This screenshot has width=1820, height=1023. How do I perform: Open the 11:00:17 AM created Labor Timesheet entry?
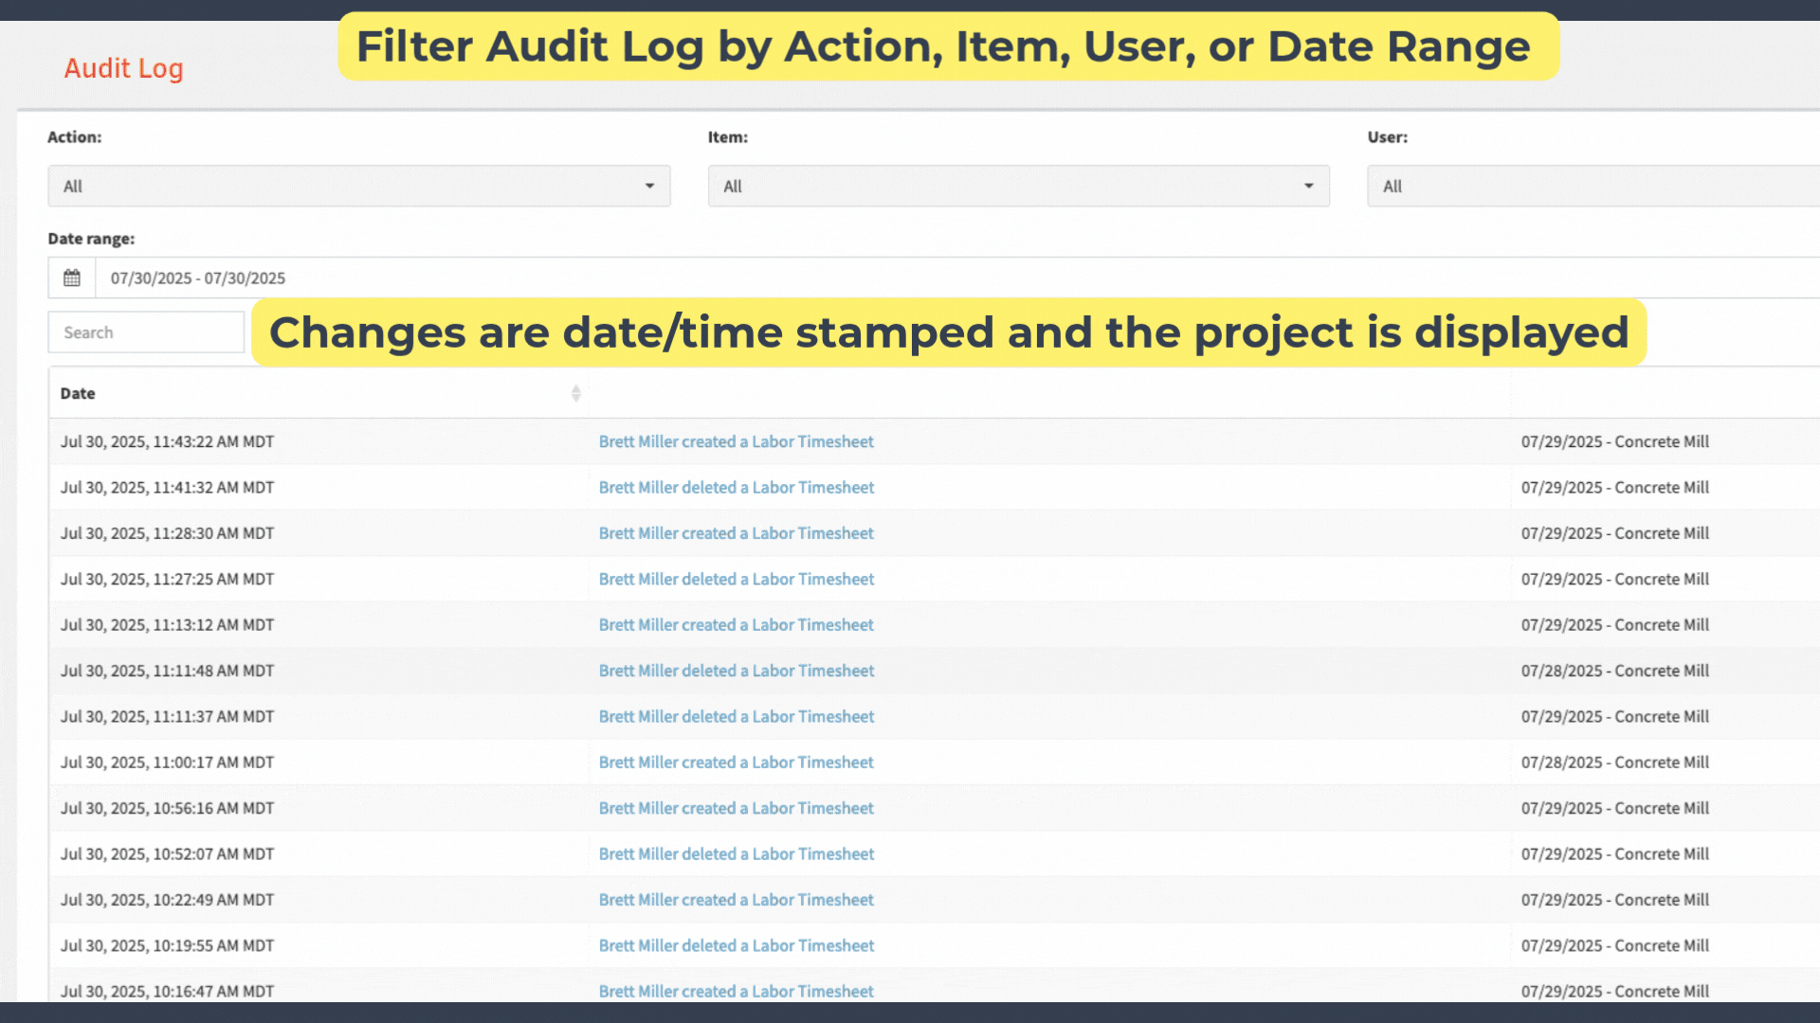tap(736, 763)
